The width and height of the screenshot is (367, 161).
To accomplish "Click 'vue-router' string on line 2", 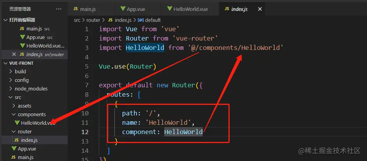I will click(195, 39).
